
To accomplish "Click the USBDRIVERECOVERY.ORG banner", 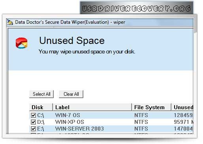I will pos(137,8).
